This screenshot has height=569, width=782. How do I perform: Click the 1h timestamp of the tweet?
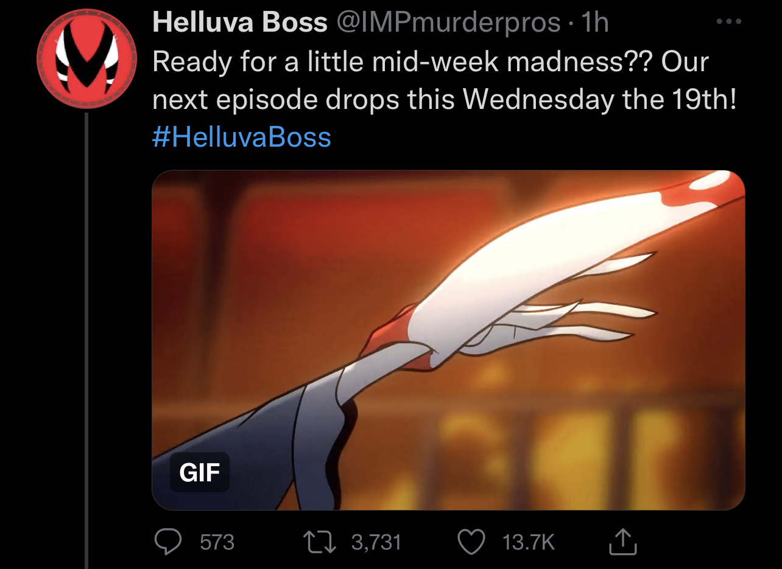(x=595, y=24)
